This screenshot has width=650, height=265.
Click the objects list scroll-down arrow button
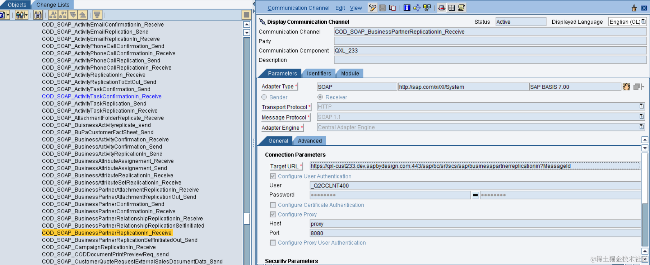point(247,32)
